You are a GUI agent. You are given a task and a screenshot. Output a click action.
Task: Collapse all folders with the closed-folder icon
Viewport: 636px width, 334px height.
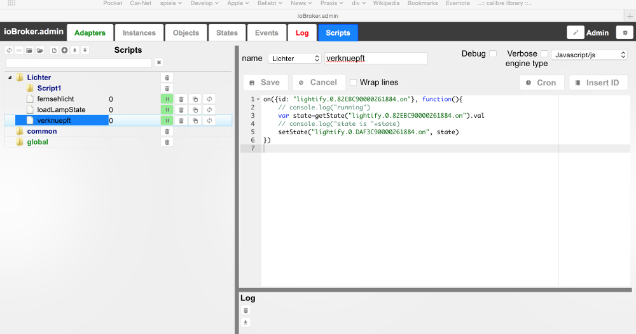coord(29,50)
